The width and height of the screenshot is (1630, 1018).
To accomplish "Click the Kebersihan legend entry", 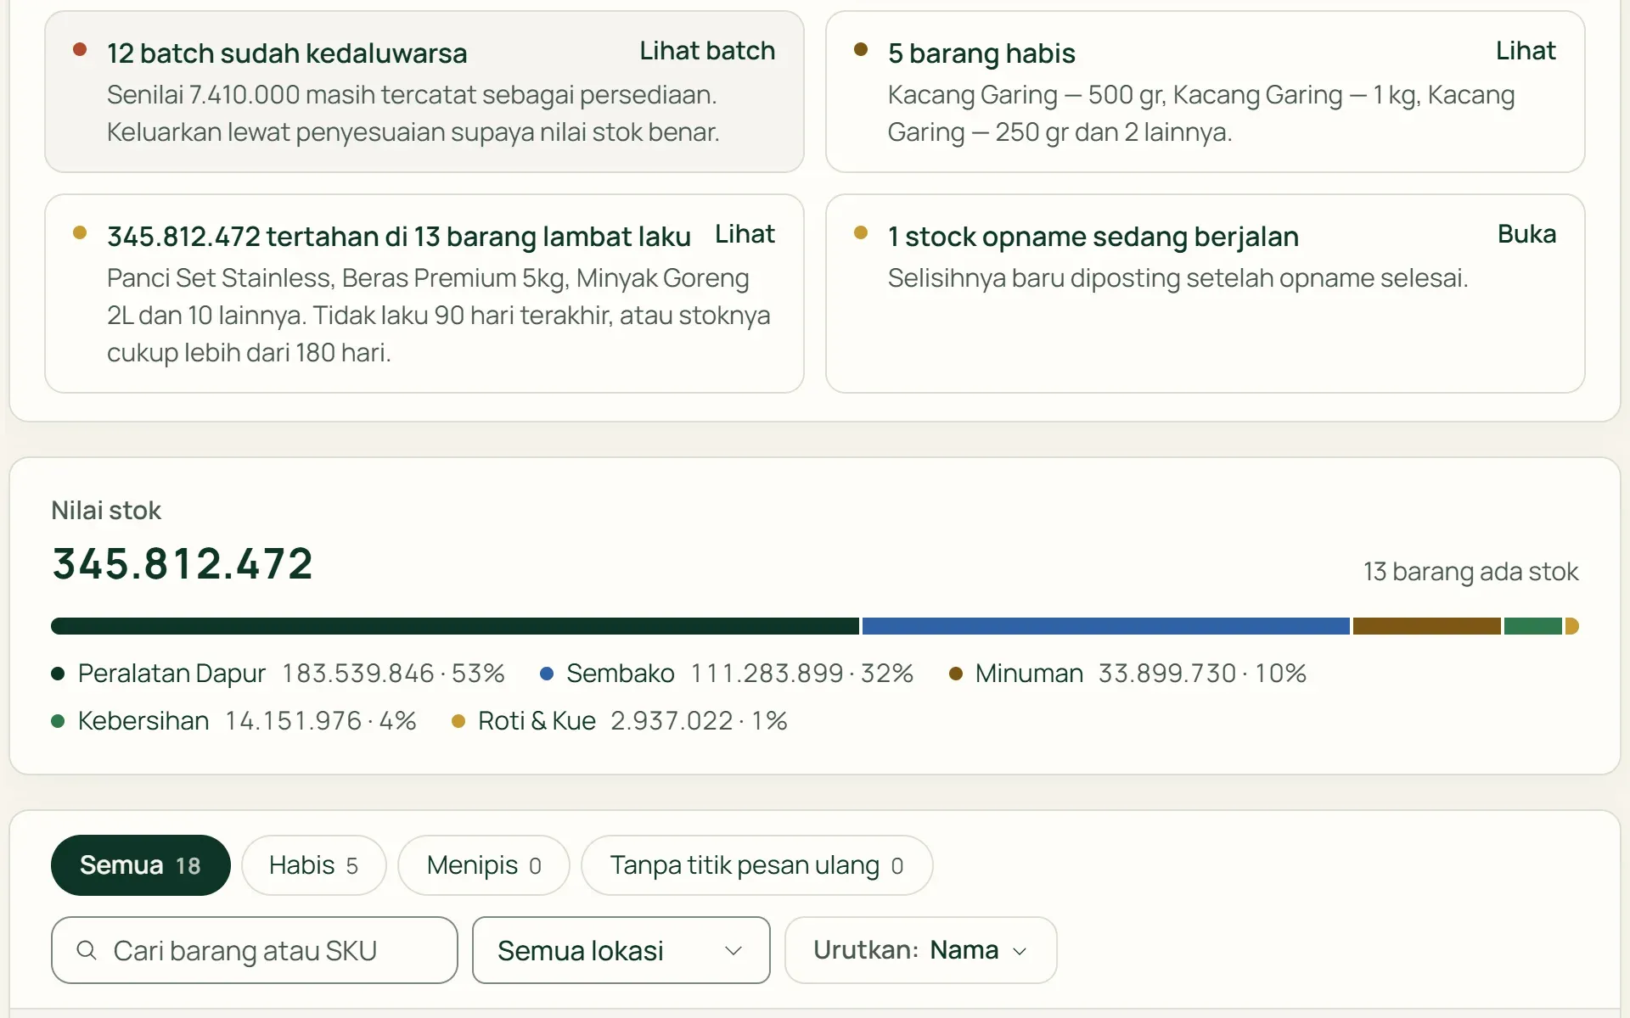I will pyautogui.click(x=234, y=721).
